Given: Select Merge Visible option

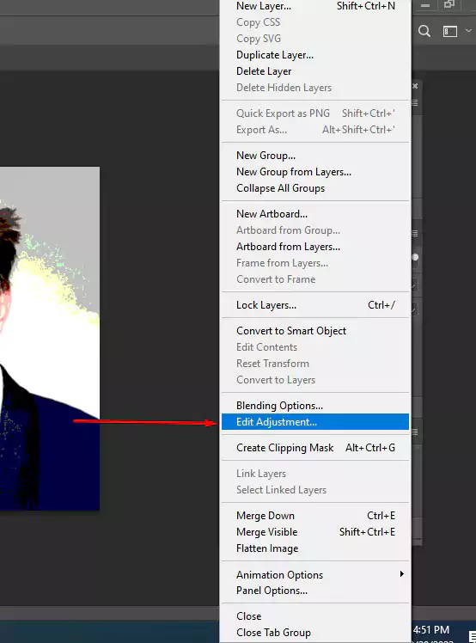Looking at the screenshot, I should point(315,532).
